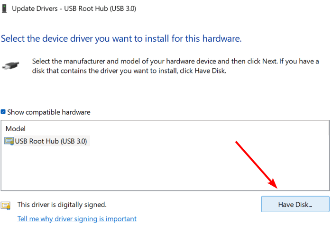Screen dimensions: 332x225
Task: Open "Tell me why driver signing is important"
Action: click(77, 219)
